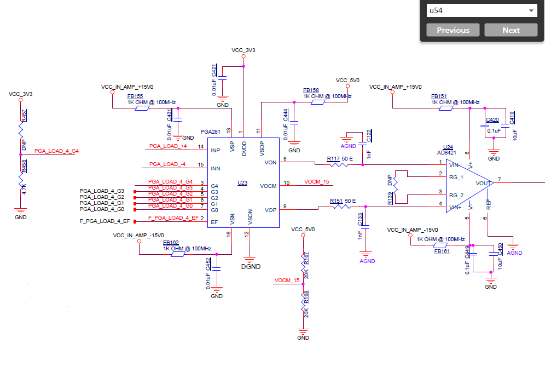Click the Next button
This screenshot has width=545, height=372.
(x=511, y=30)
